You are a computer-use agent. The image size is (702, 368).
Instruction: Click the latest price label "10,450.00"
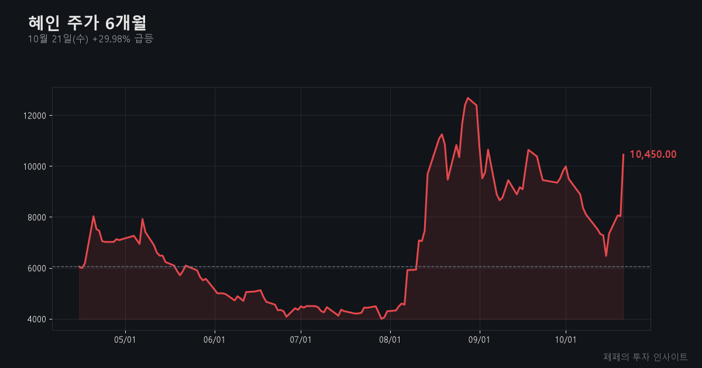coord(653,154)
